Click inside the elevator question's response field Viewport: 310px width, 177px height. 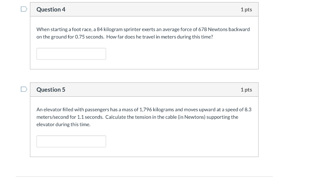pyautogui.click(x=71, y=141)
